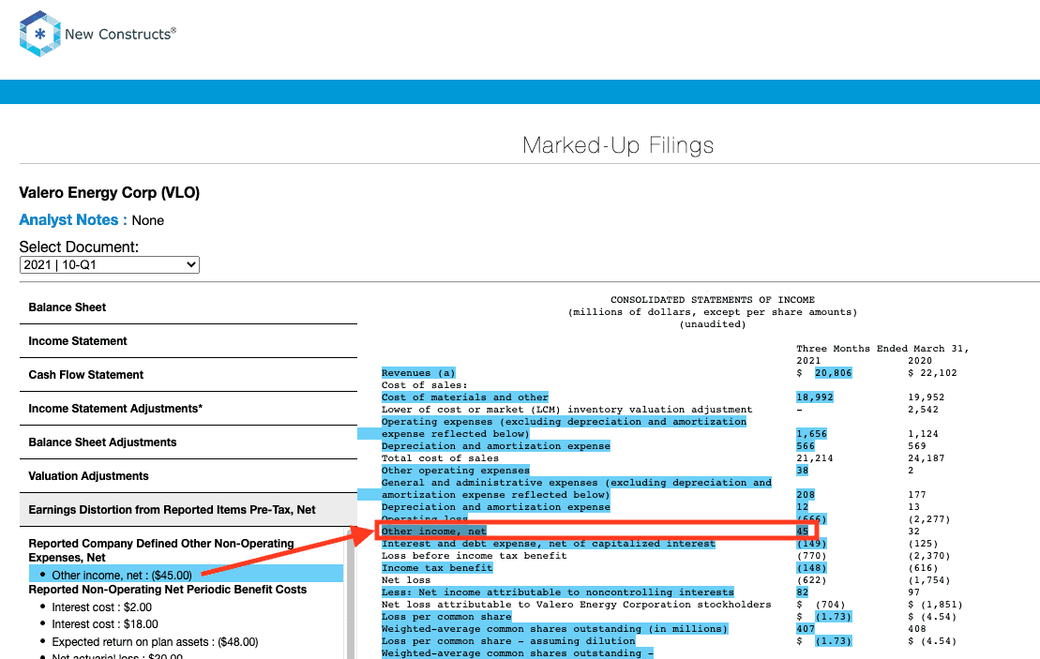The image size is (1040, 659).
Task: Click the Analyst Notes link
Action: [x=73, y=220]
